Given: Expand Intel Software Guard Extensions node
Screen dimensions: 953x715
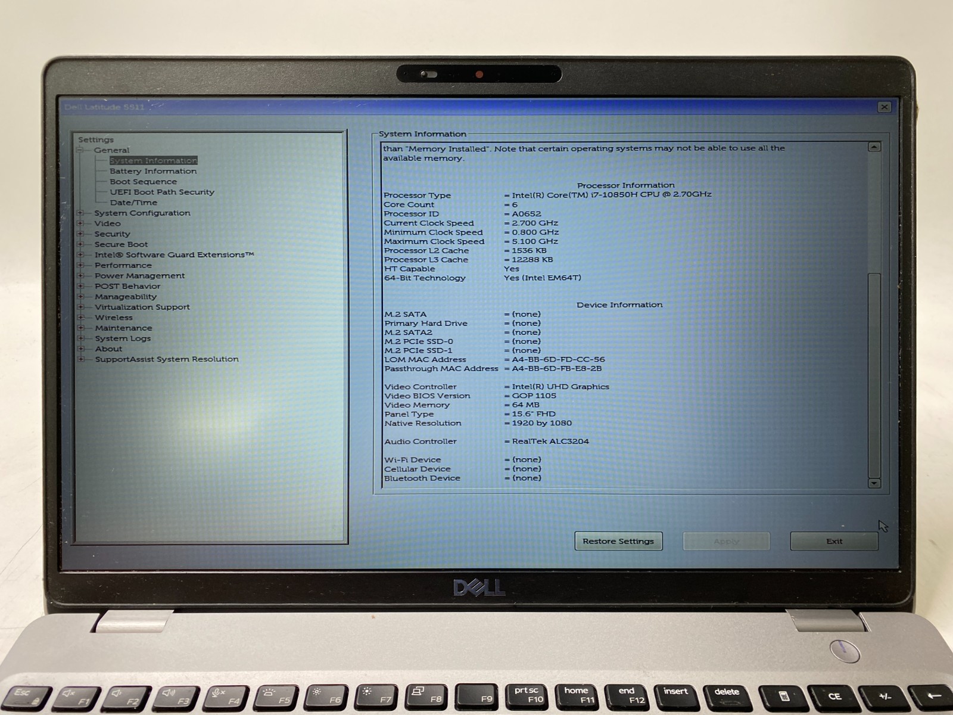Looking at the screenshot, I should pos(80,254).
